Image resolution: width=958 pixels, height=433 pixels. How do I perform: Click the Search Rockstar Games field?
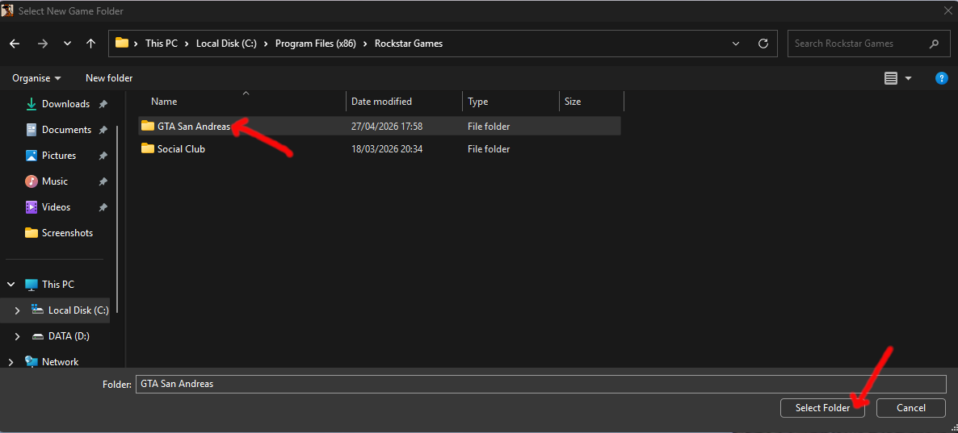(x=868, y=44)
